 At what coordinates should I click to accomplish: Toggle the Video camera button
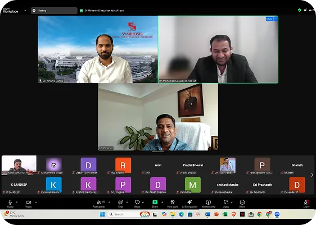29,202
